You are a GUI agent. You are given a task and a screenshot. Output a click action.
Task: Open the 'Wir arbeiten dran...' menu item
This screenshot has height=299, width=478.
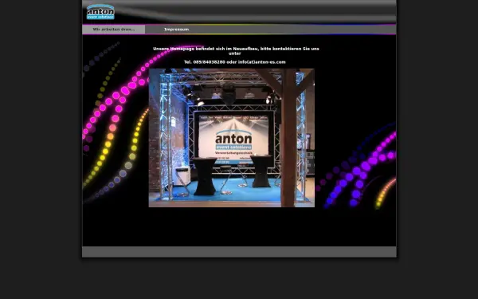tap(114, 30)
